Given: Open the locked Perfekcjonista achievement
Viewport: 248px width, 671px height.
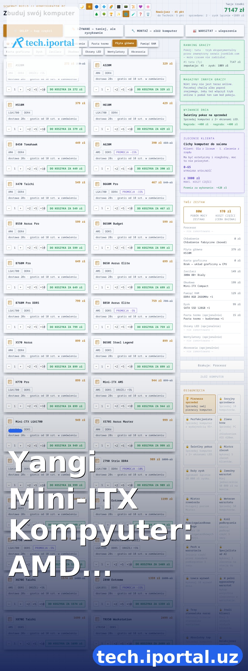Looking at the screenshot, I should coord(200,428).
